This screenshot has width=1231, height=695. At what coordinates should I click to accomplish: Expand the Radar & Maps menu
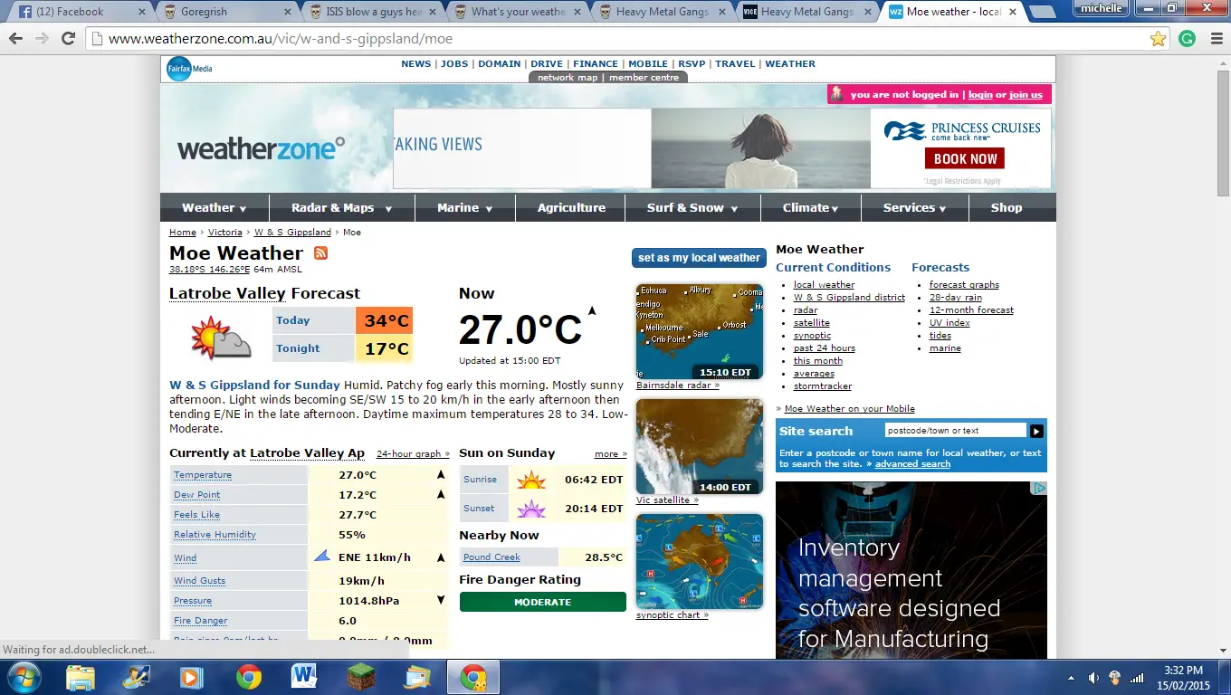[x=341, y=207]
